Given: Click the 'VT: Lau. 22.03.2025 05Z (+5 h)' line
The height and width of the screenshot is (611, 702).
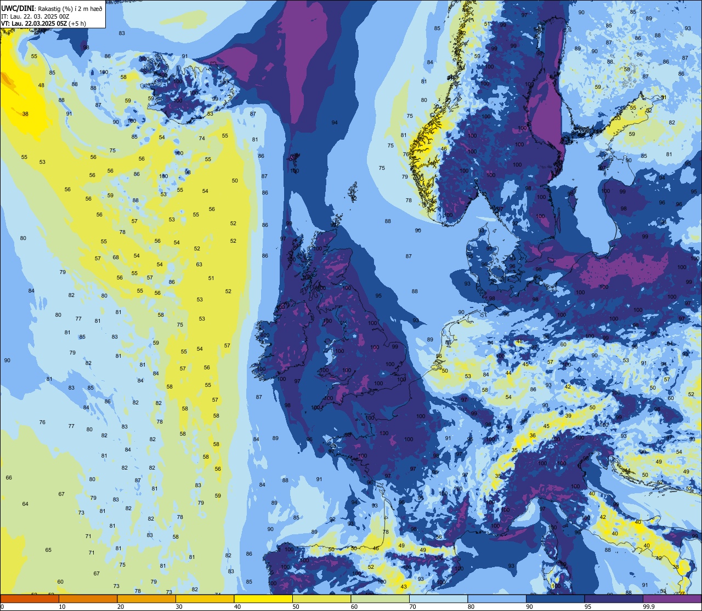Looking at the screenshot, I should pos(43,24).
